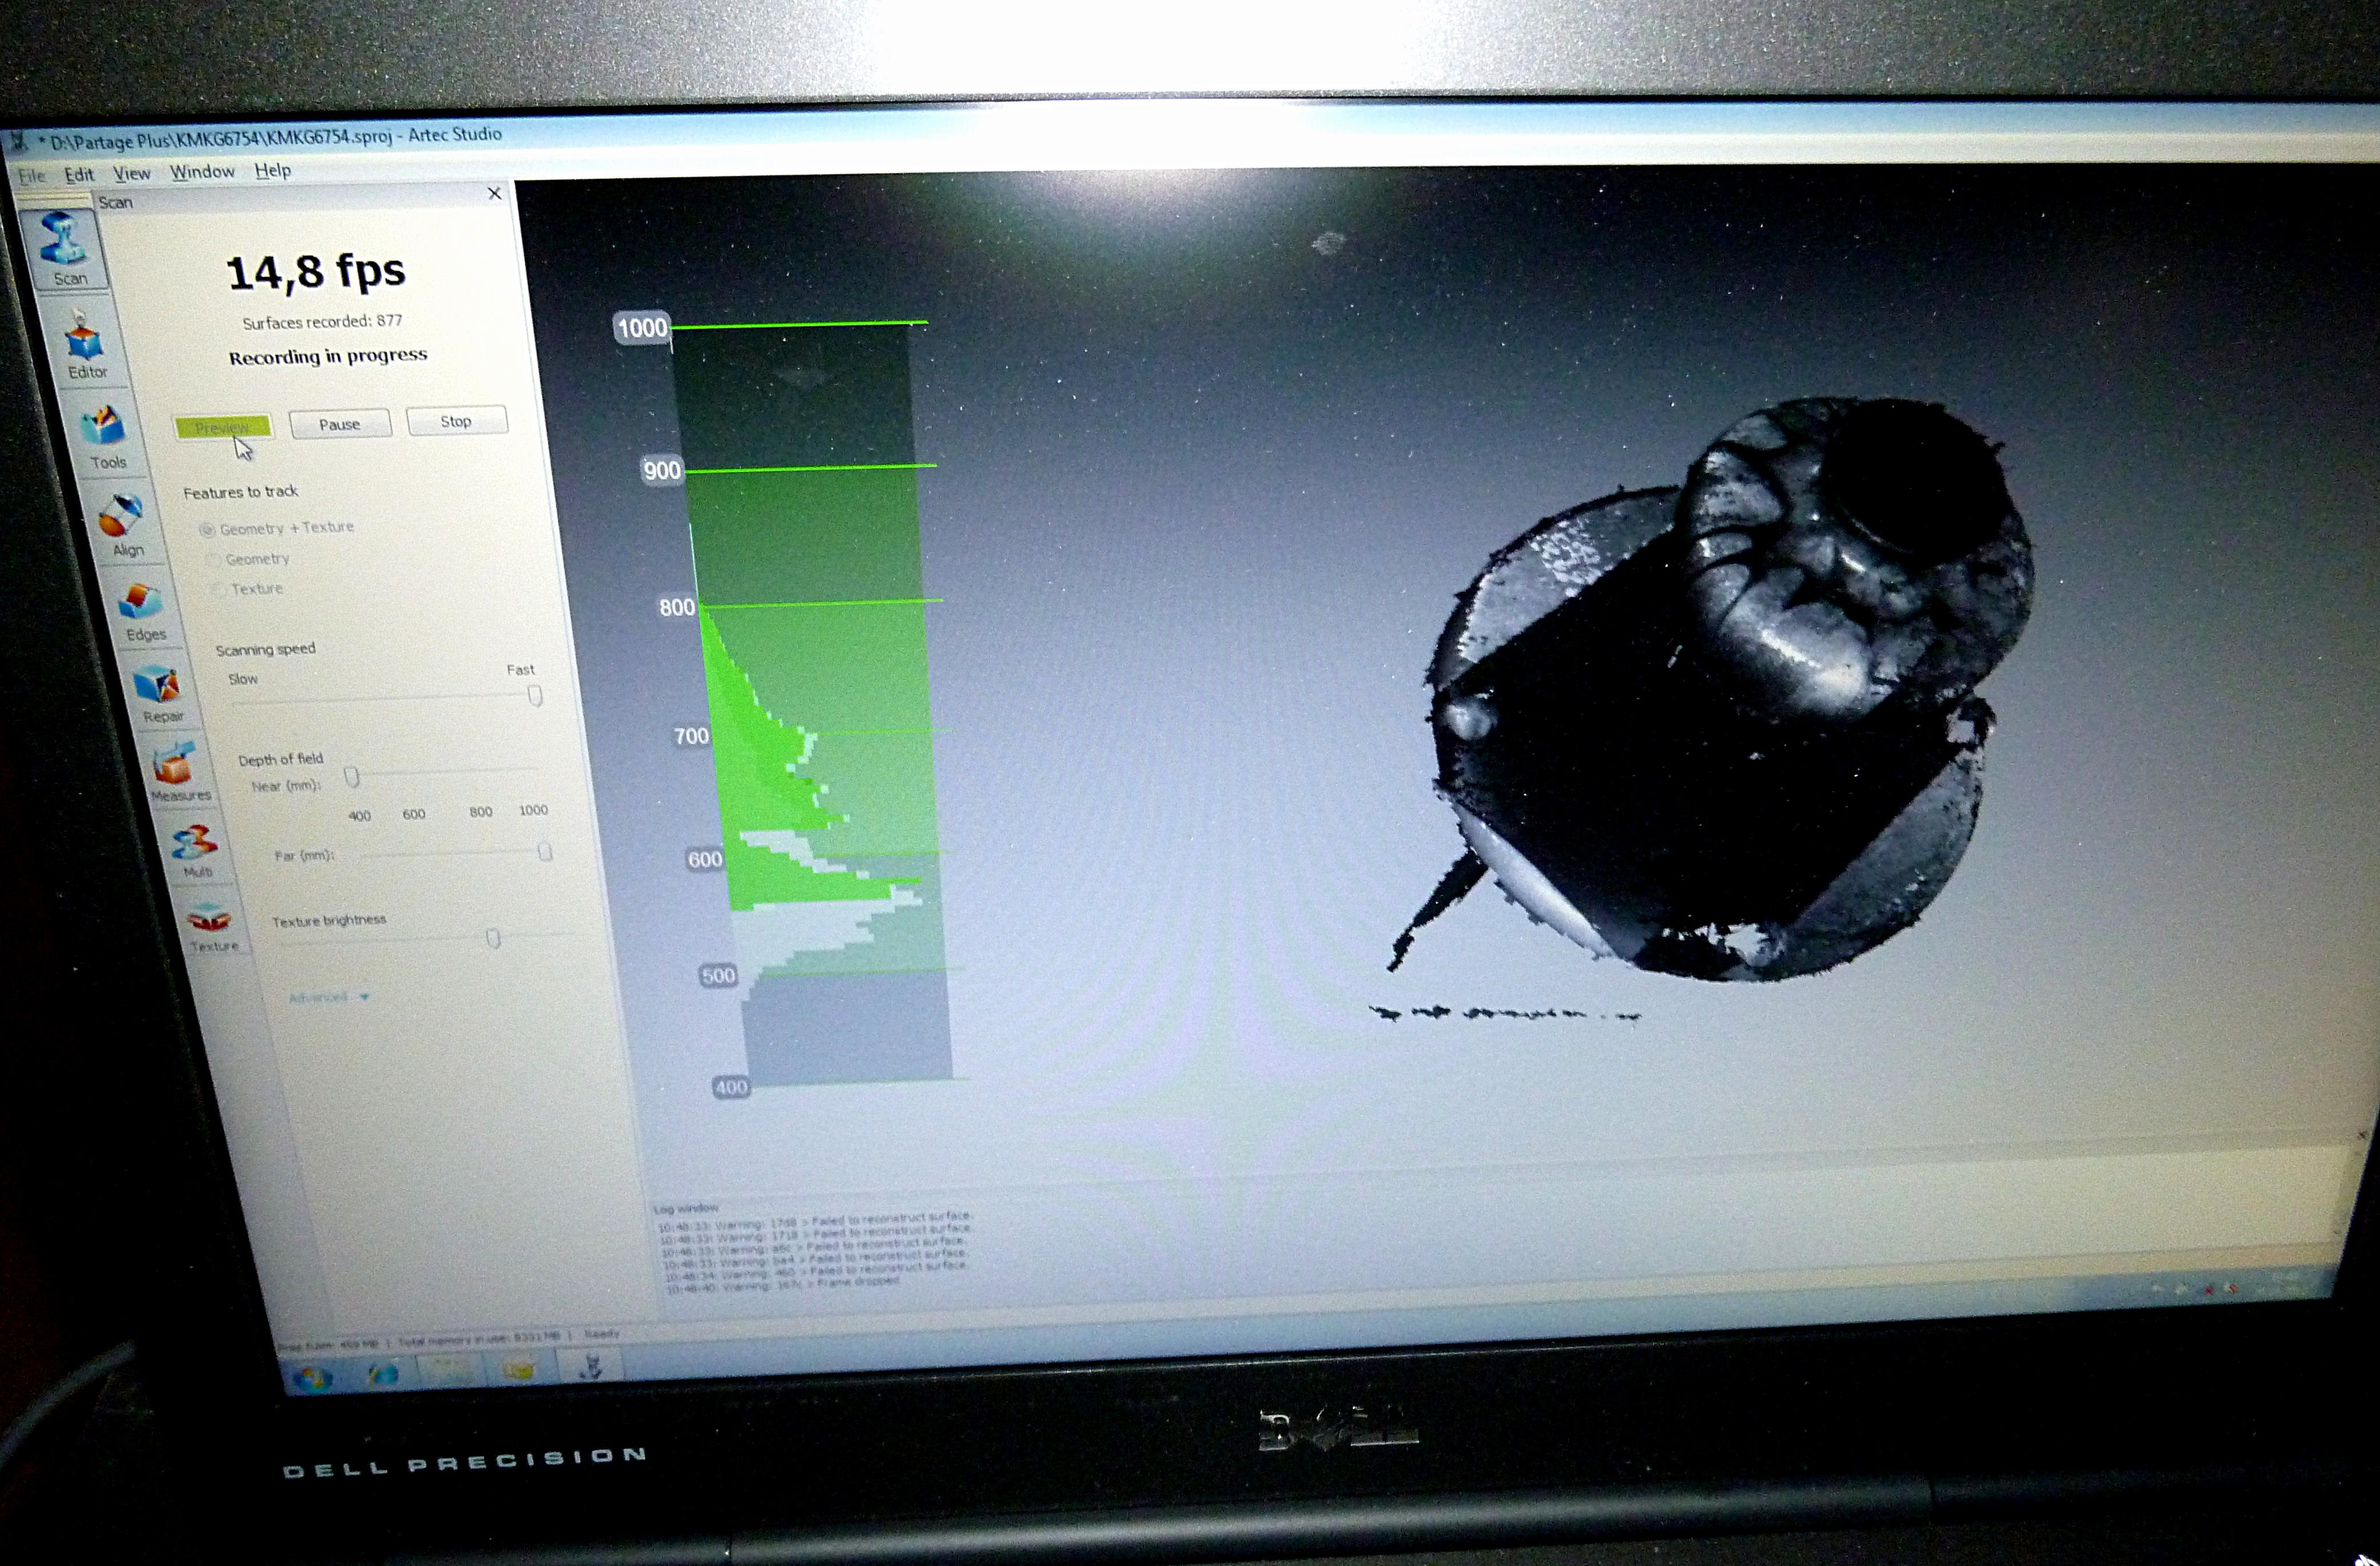
Task: Open the View menu
Action: 131,173
